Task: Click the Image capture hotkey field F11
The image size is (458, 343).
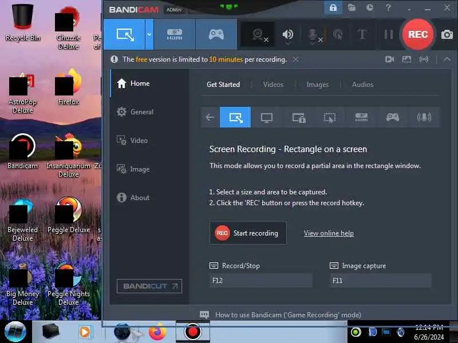Action: [x=381, y=281]
